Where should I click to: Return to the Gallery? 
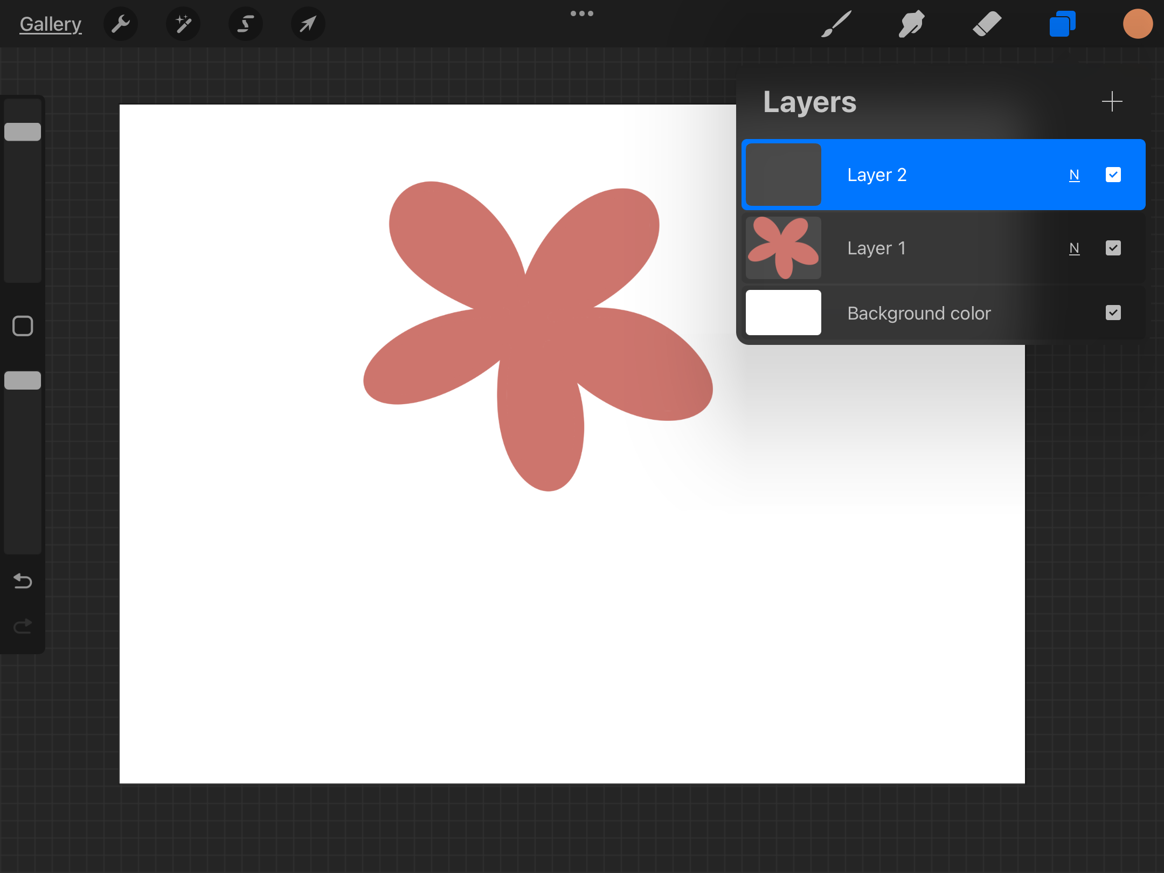pyautogui.click(x=50, y=24)
